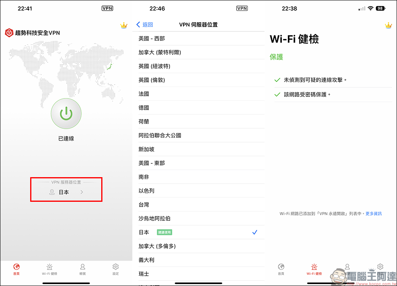The image size is (397, 286).
Task: Tap the checkmark beside 該網路受密碼保護
Action: tap(277, 95)
